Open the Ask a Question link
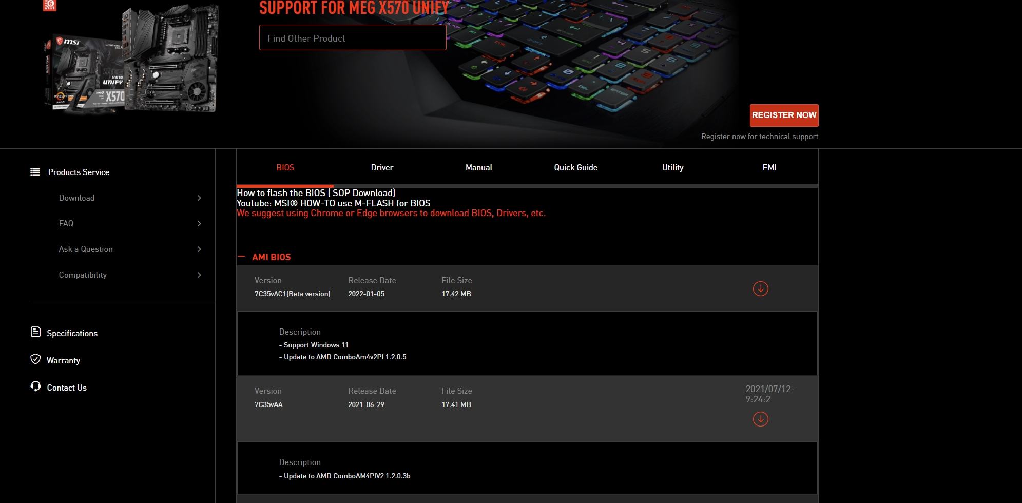1022x503 pixels. pos(86,249)
